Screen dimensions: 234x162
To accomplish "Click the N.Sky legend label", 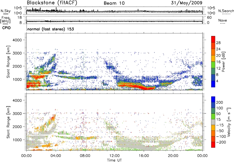I will pyautogui.click(x=6, y=11).
